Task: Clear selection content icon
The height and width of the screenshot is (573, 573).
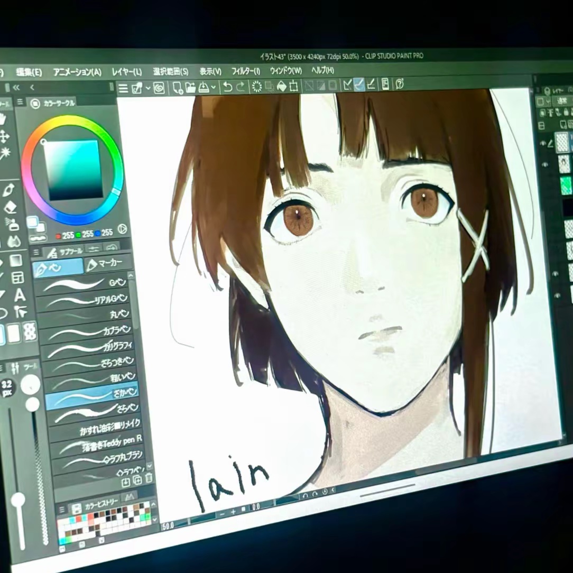Action: 257,87
